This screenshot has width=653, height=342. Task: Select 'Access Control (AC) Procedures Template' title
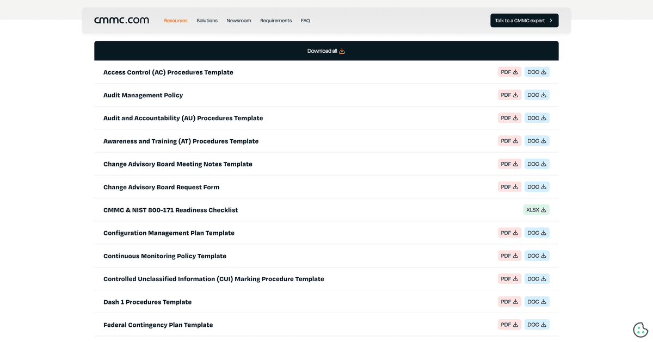click(168, 72)
